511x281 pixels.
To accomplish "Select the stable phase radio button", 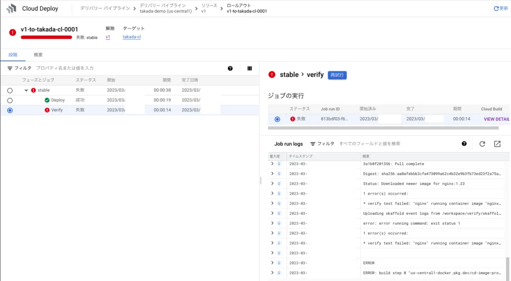I will [x=10, y=90].
